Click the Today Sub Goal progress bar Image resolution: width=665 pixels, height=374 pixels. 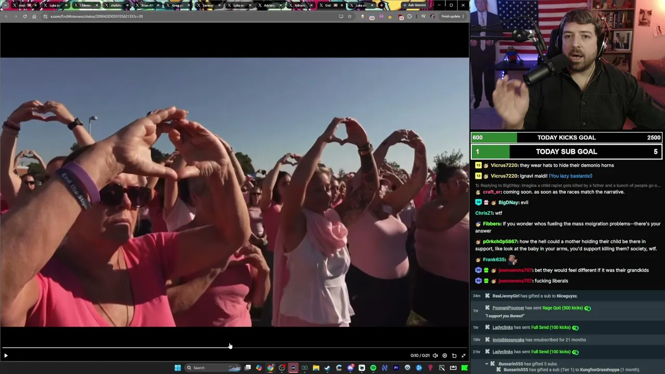pos(567,152)
